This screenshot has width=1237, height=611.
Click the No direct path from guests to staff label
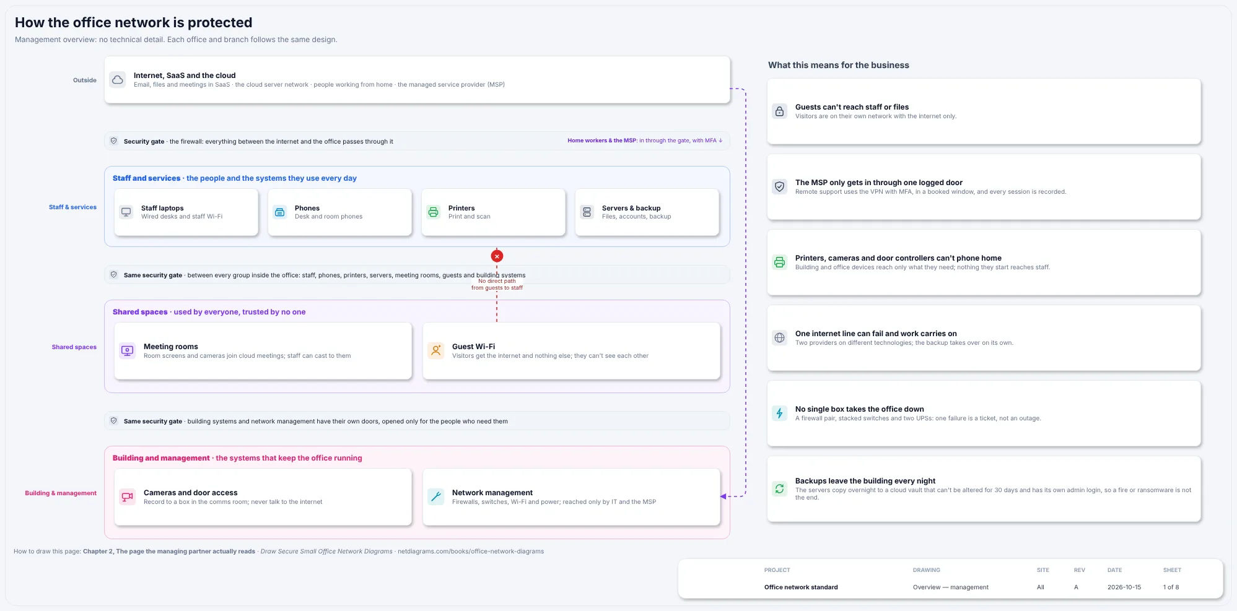497,284
